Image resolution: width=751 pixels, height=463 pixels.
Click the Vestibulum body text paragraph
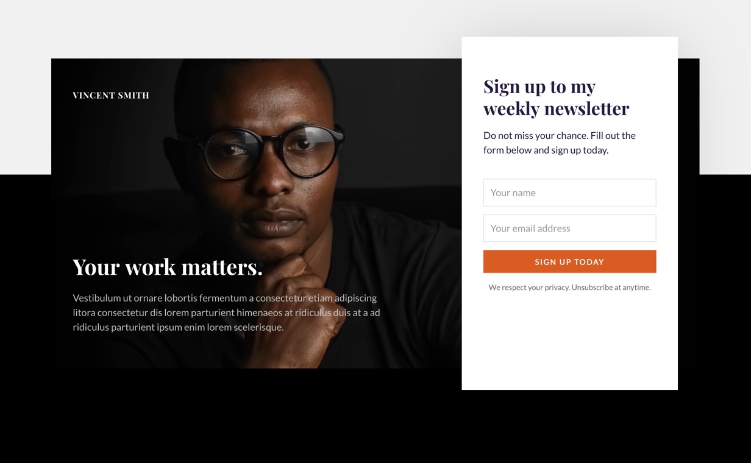coord(226,313)
